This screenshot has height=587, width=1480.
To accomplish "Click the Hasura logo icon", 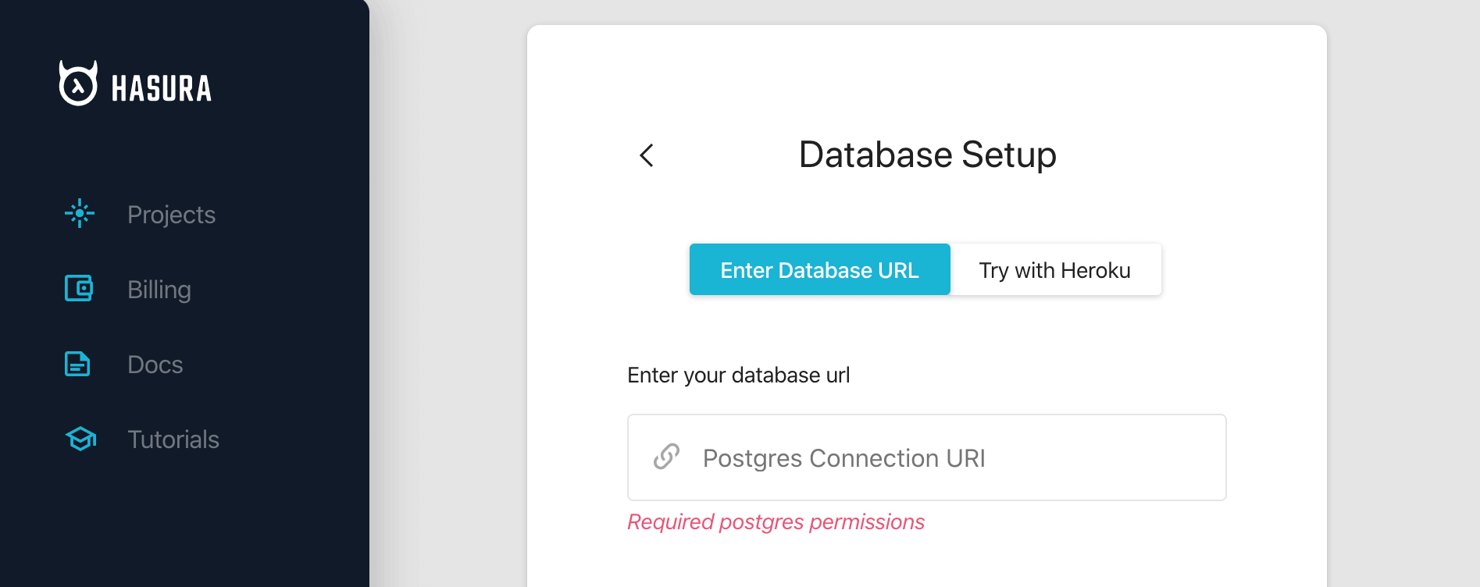I will coord(78,84).
